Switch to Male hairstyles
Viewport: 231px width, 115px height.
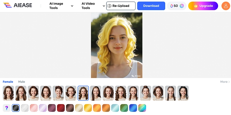22,82
